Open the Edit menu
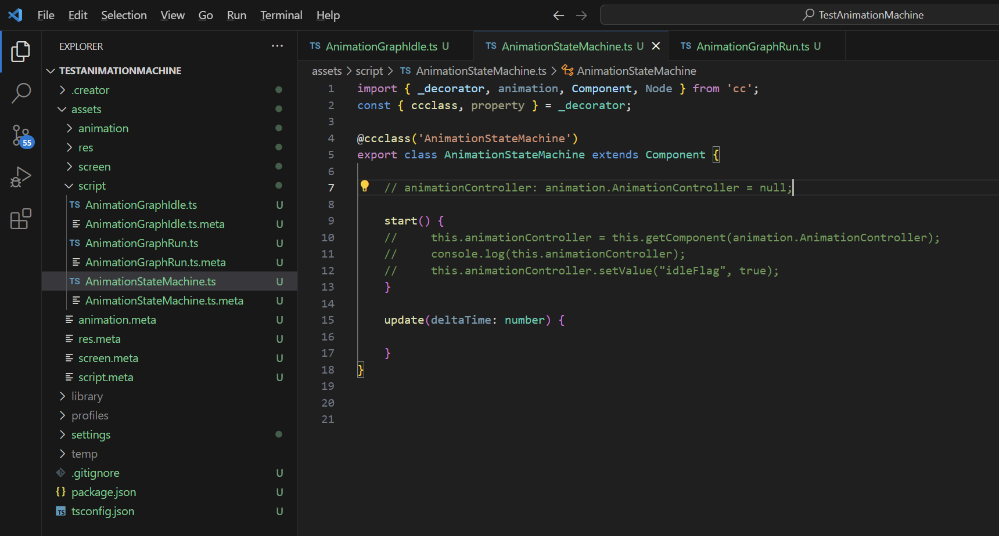Image resolution: width=999 pixels, height=536 pixels. coord(78,15)
